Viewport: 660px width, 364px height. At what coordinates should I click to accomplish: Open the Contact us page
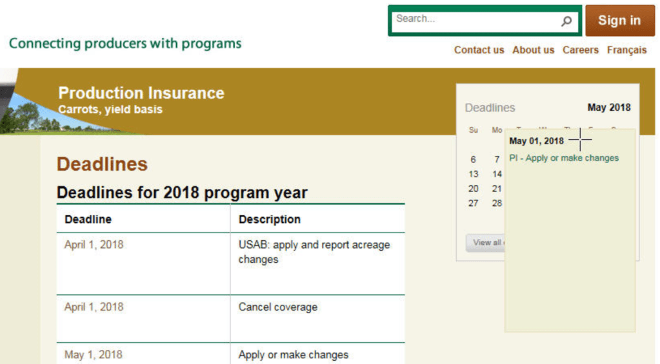tap(479, 50)
